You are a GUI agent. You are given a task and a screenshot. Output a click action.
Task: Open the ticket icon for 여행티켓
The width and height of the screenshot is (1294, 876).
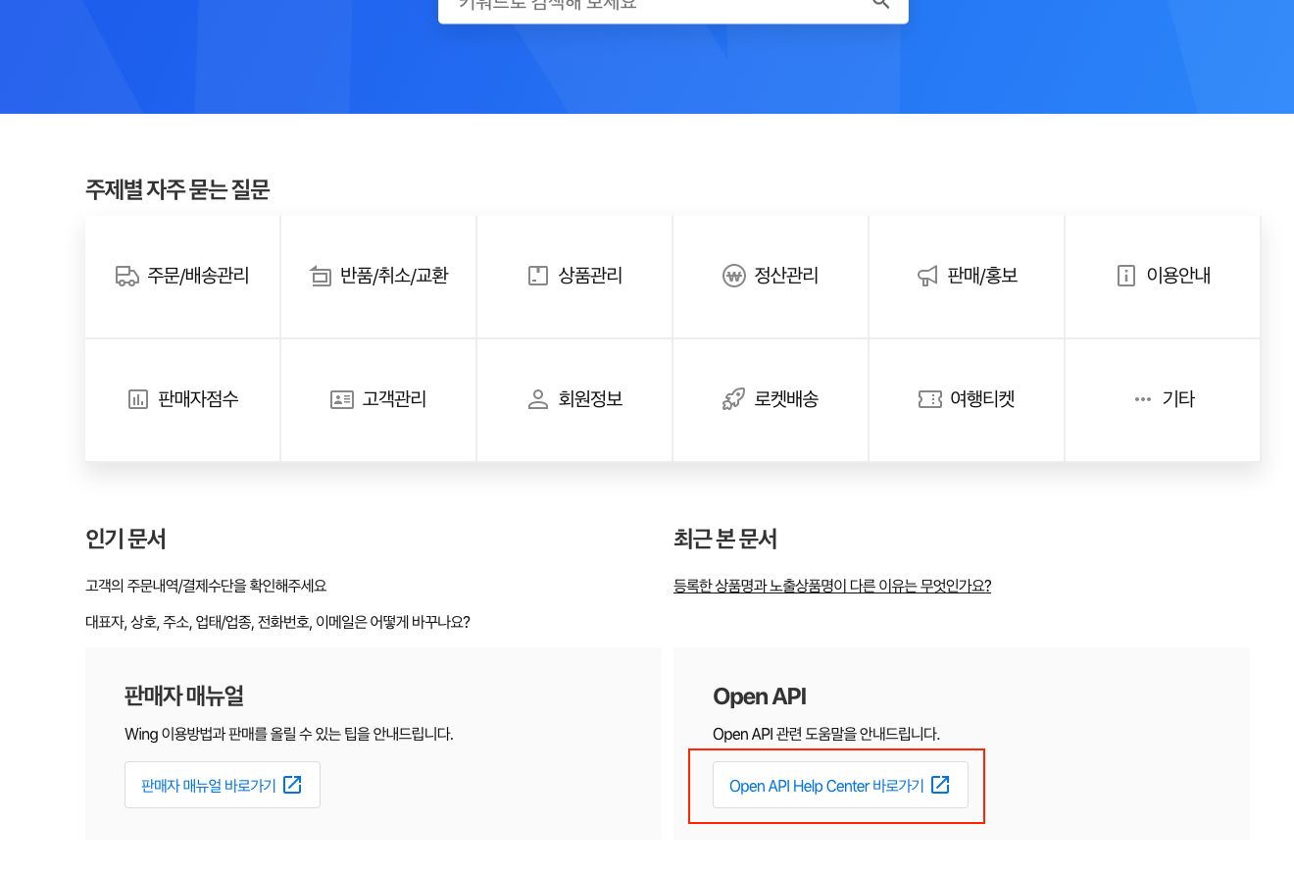929,399
